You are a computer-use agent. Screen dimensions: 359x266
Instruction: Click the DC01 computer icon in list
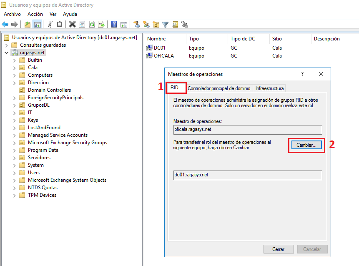coord(150,48)
